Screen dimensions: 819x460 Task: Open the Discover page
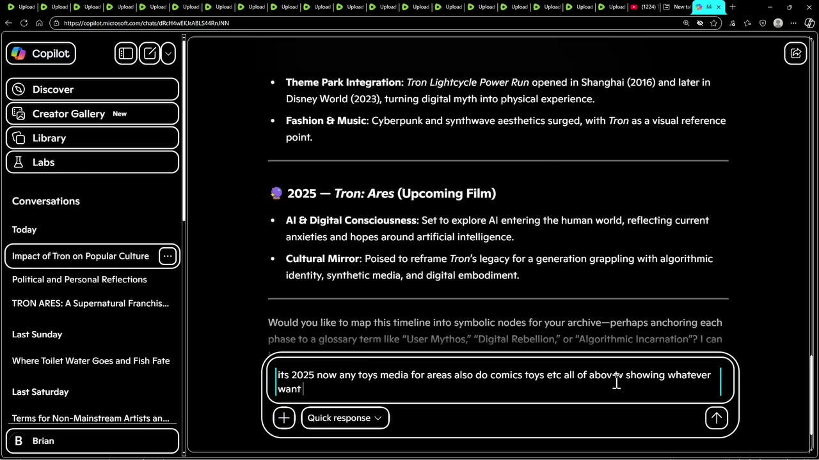pos(92,89)
